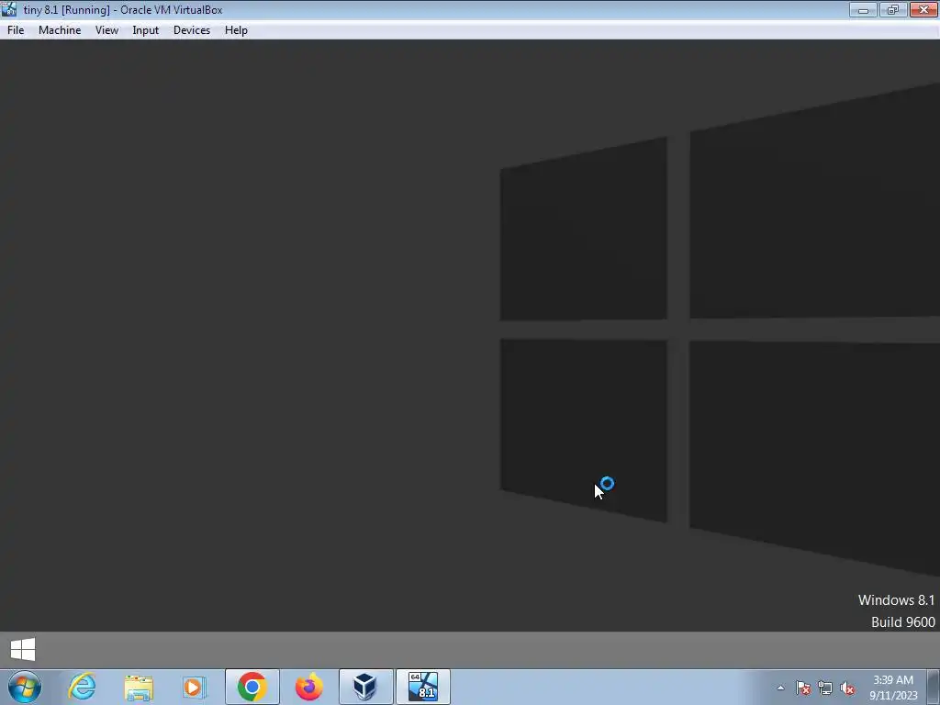This screenshot has height=705, width=940.
Task: Click the Show desktop strip beside the clock
Action: coord(934,687)
